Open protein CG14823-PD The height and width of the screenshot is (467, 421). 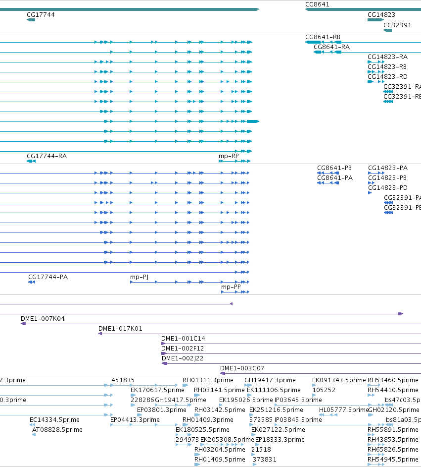(388, 188)
